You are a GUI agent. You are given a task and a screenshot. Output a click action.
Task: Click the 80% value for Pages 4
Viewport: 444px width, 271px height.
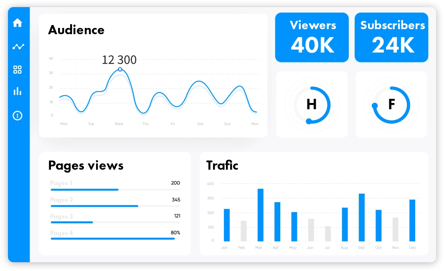(x=175, y=233)
